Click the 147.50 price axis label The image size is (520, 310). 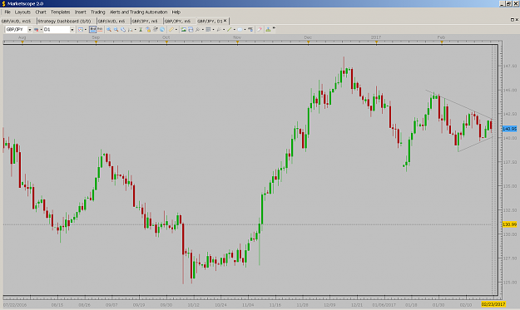click(510, 66)
